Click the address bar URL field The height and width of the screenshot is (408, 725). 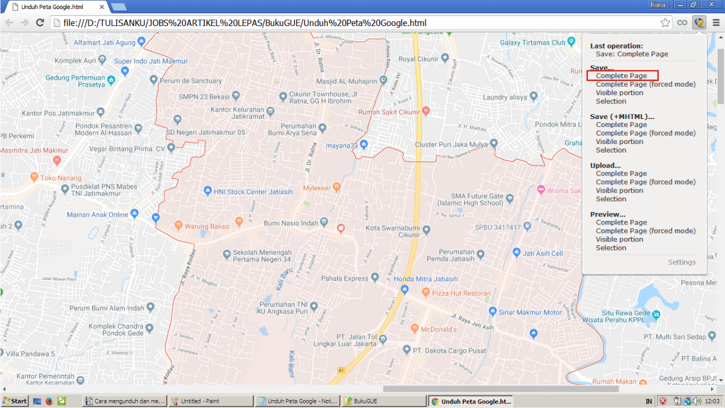point(357,23)
